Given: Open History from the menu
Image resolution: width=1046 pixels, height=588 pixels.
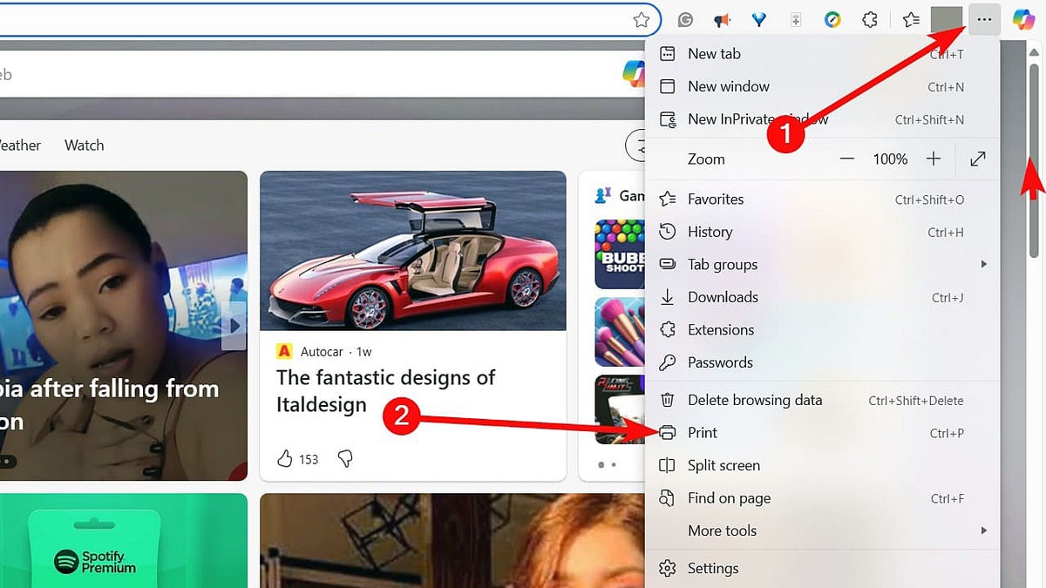Looking at the screenshot, I should 710,231.
